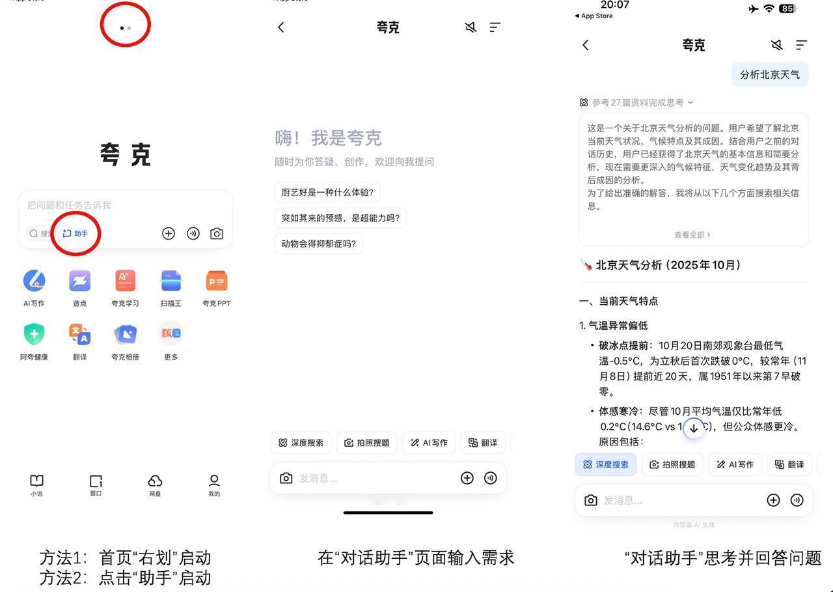
Task: Tap 拍照搜题 chip in the right answer screen
Action: [x=672, y=464]
